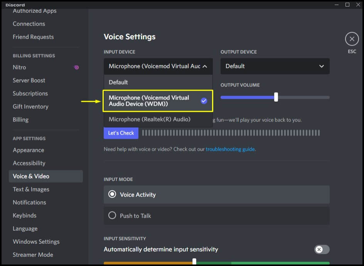Click the checkmark on Voicemod microphone option
364x266 pixels.
(204, 101)
